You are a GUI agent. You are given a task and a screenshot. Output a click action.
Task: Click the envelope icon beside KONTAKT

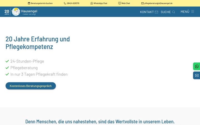coord(156,12)
